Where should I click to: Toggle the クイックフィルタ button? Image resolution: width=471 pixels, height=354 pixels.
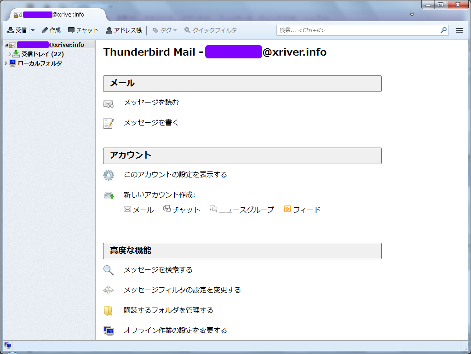coord(211,30)
